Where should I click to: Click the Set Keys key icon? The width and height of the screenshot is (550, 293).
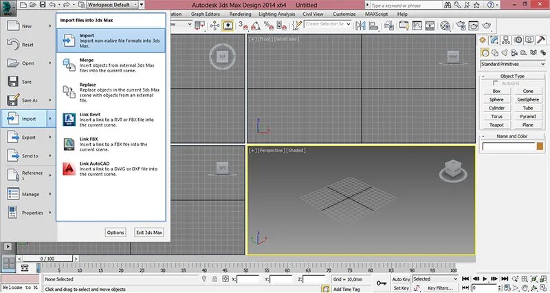pyautogui.click(x=382, y=283)
